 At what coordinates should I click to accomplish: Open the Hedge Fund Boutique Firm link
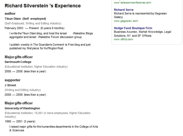coord(133,28)
